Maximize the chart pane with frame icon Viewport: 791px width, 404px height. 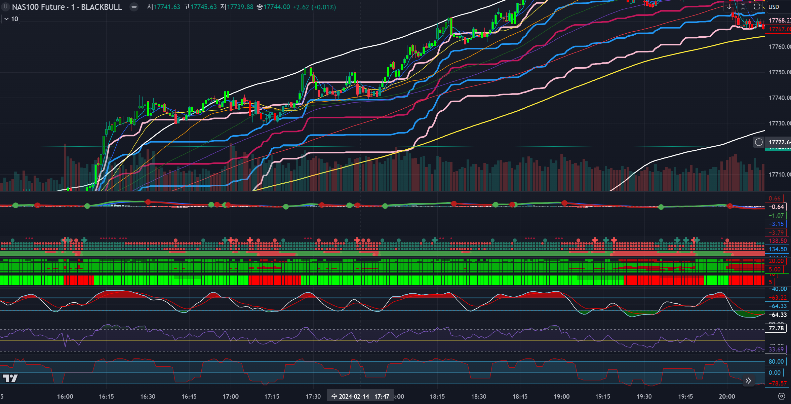tap(756, 7)
